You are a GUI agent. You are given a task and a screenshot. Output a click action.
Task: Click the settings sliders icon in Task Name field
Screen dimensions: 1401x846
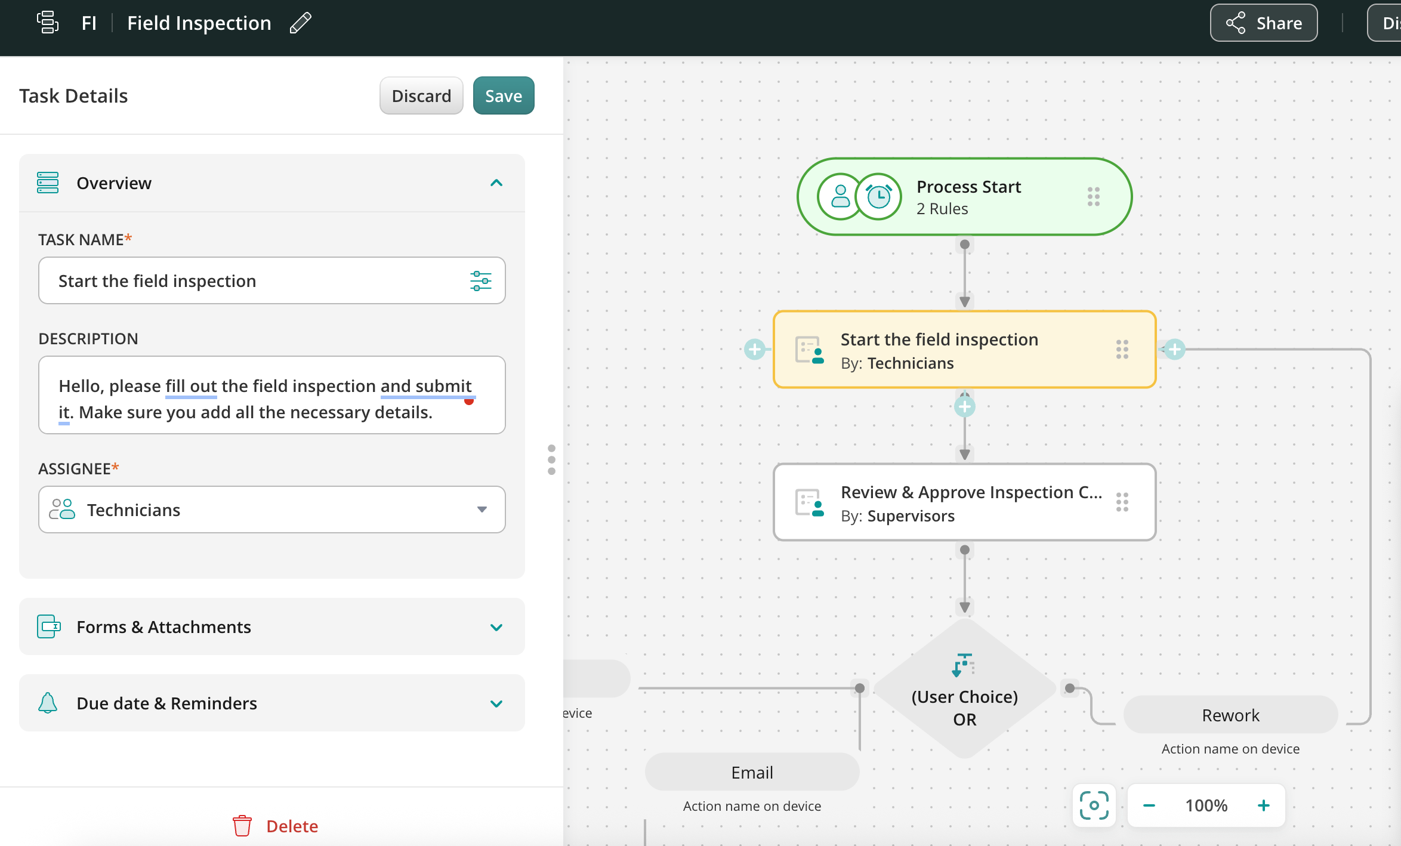pos(480,280)
